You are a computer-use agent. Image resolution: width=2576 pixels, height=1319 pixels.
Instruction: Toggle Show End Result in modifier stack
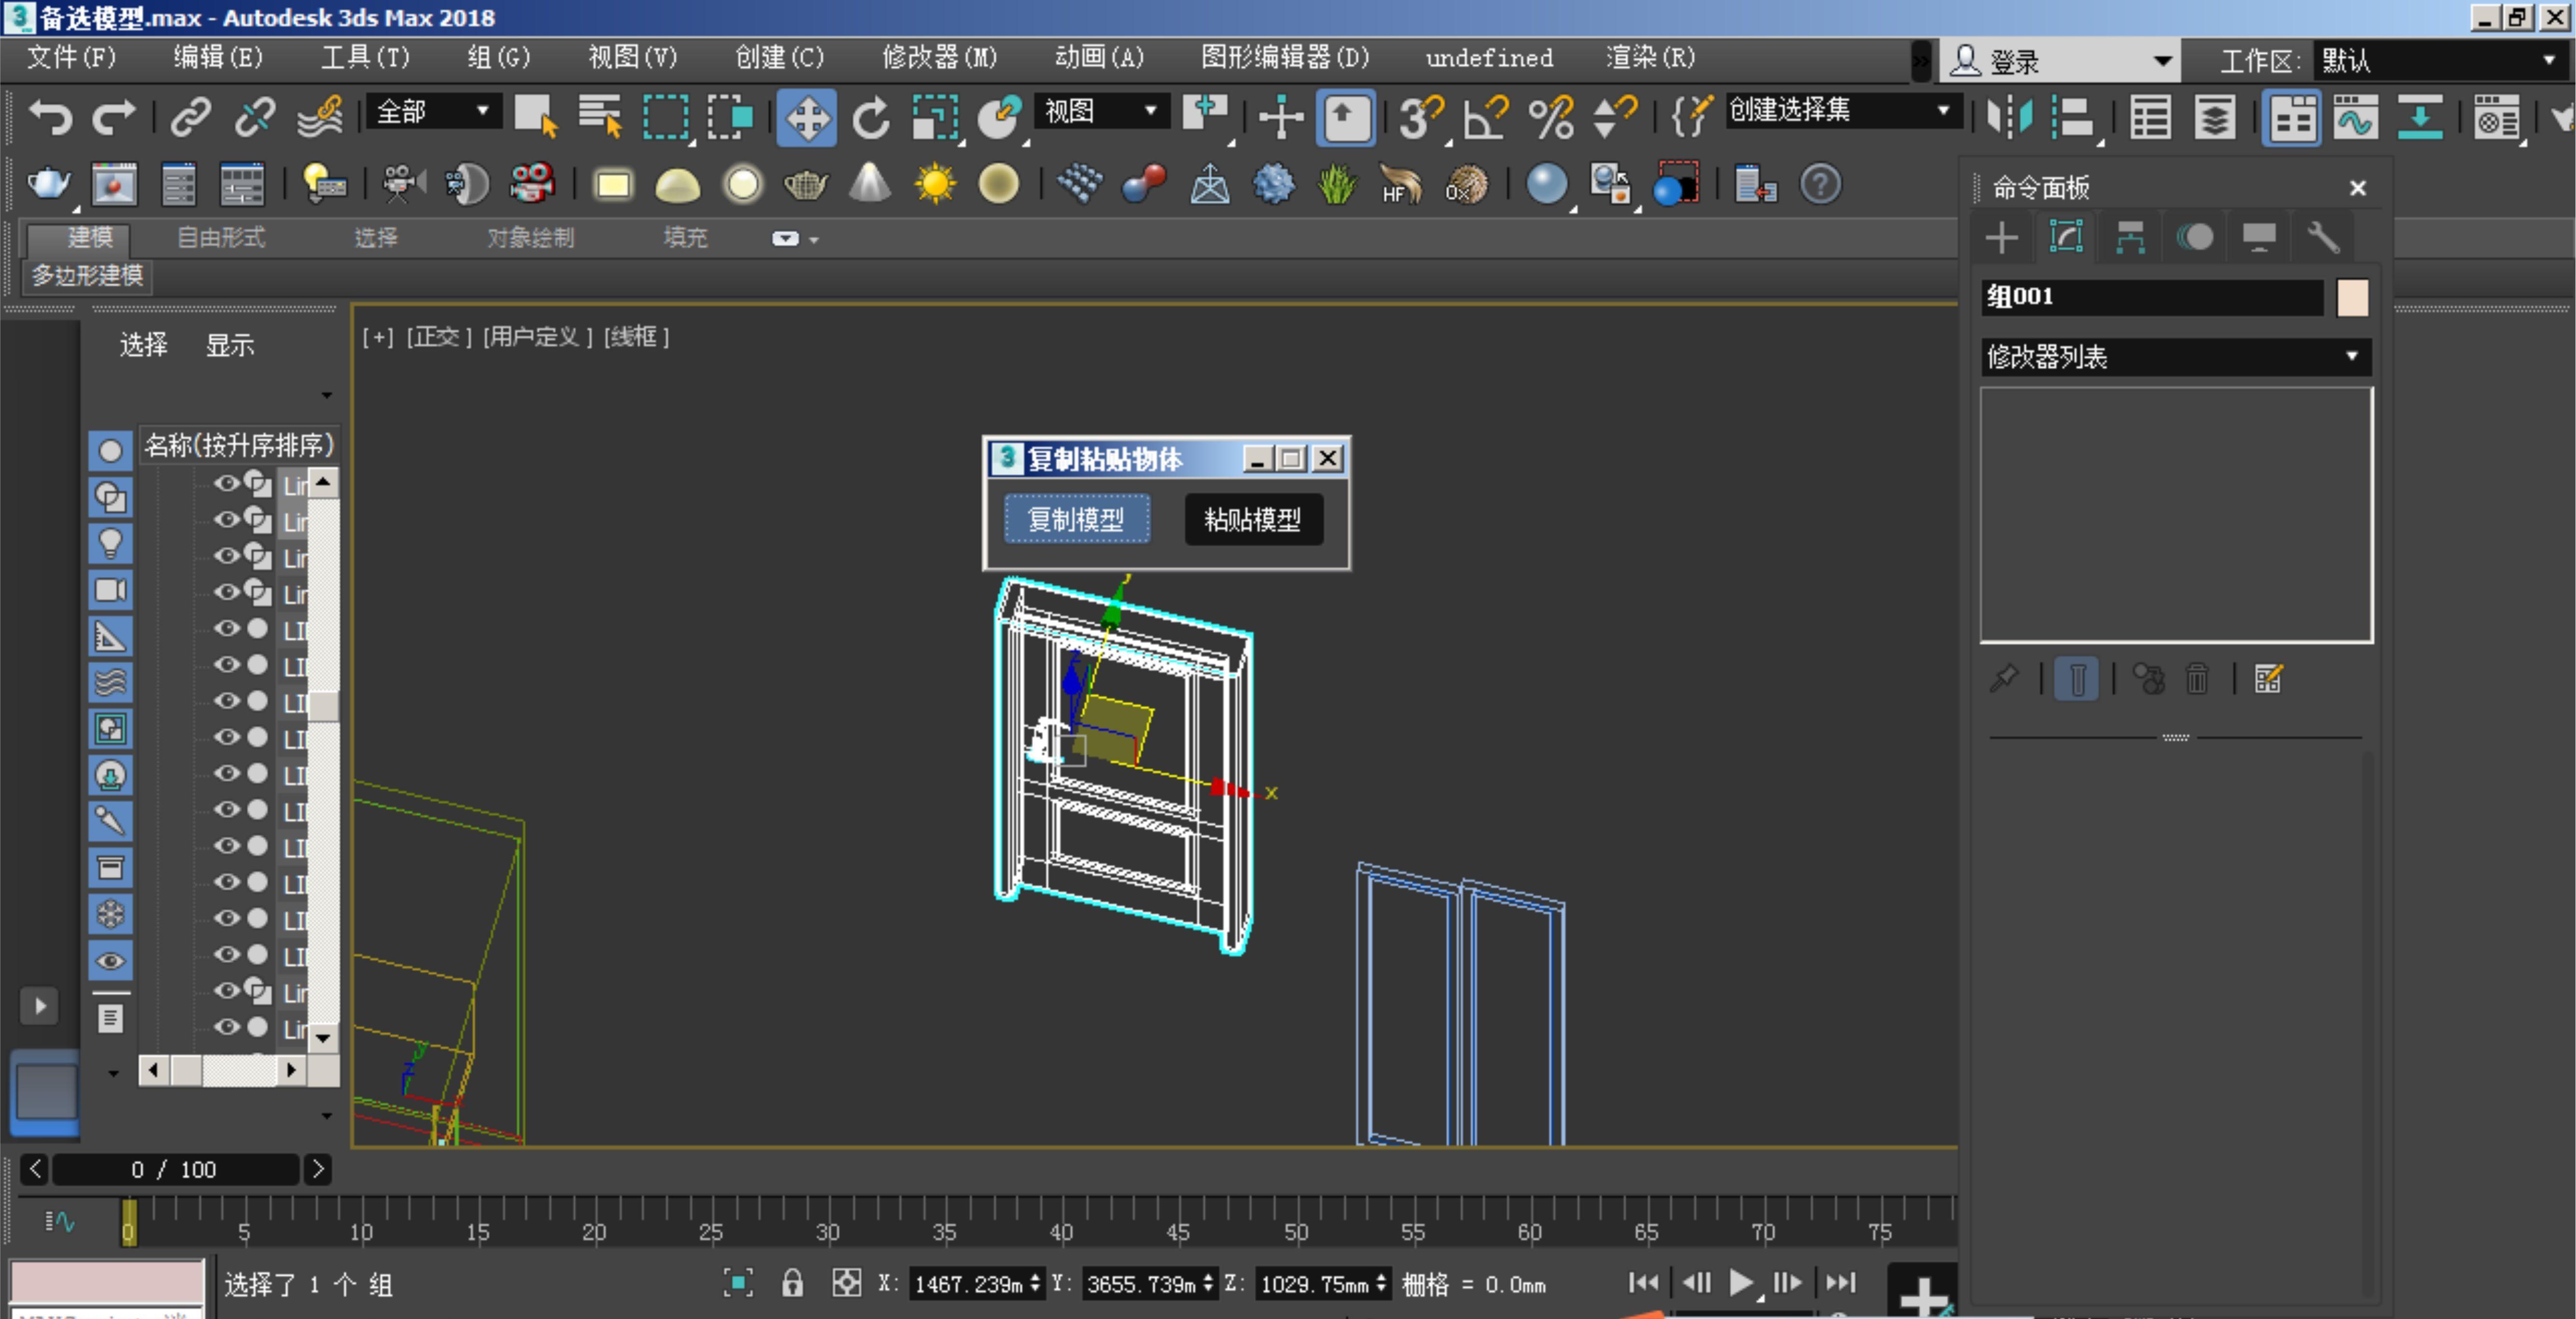tap(2076, 678)
